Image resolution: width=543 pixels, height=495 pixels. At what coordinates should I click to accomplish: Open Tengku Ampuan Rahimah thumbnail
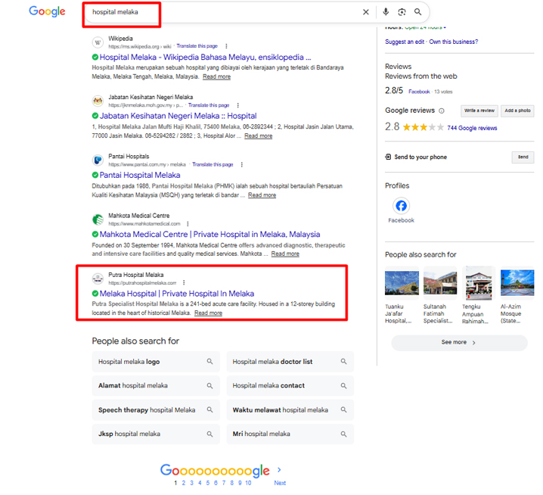point(479,283)
